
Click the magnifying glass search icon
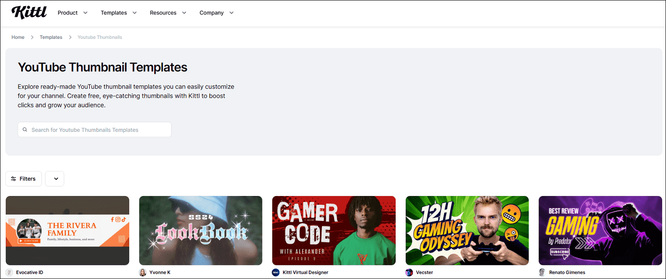[25, 129]
